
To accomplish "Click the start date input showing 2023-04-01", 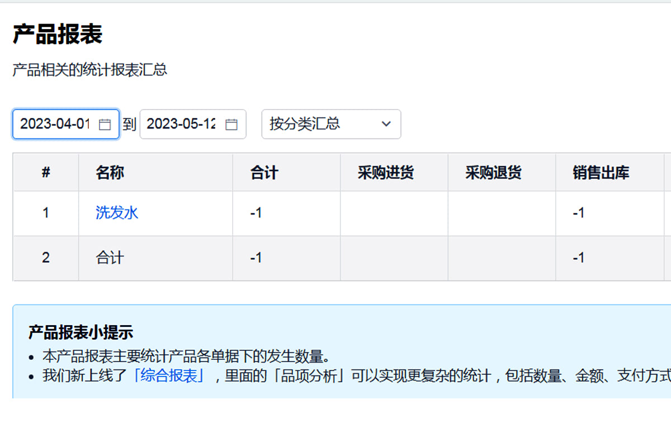I will [56, 124].
